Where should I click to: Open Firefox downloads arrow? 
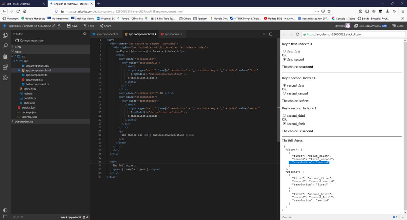pyautogui.click(x=387, y=11)
